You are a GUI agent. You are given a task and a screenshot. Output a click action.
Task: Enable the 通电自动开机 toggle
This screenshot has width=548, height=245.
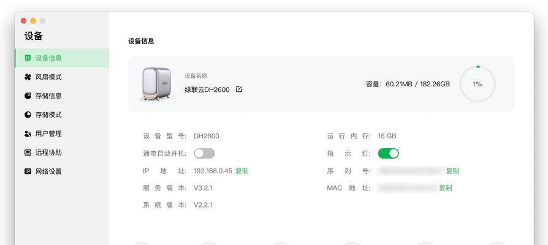click(x=205, y=153)
